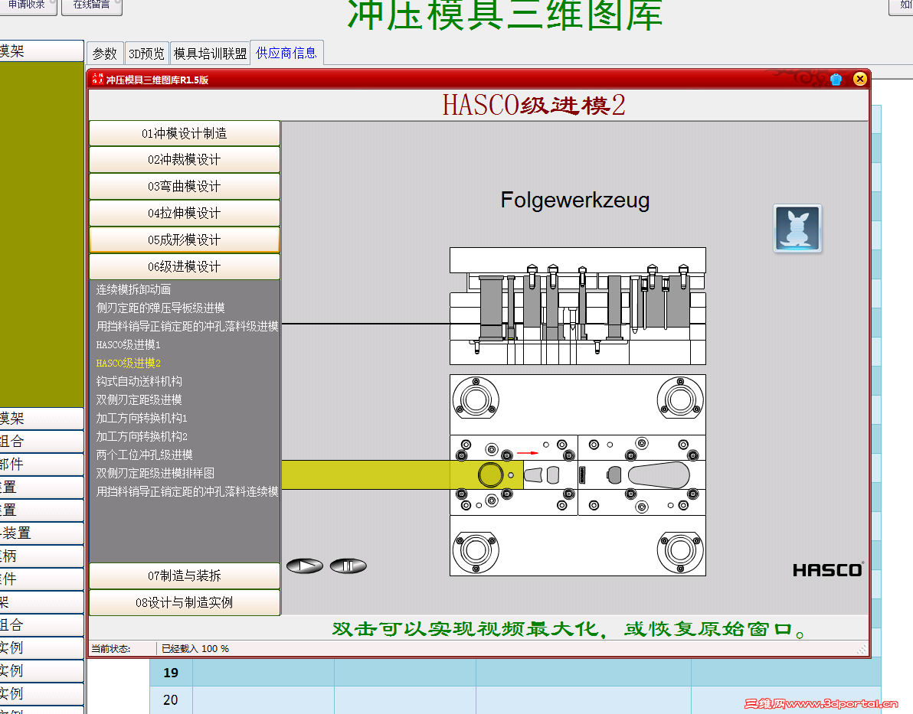Expand section 02冲裁模设计

tap(185, 159)
